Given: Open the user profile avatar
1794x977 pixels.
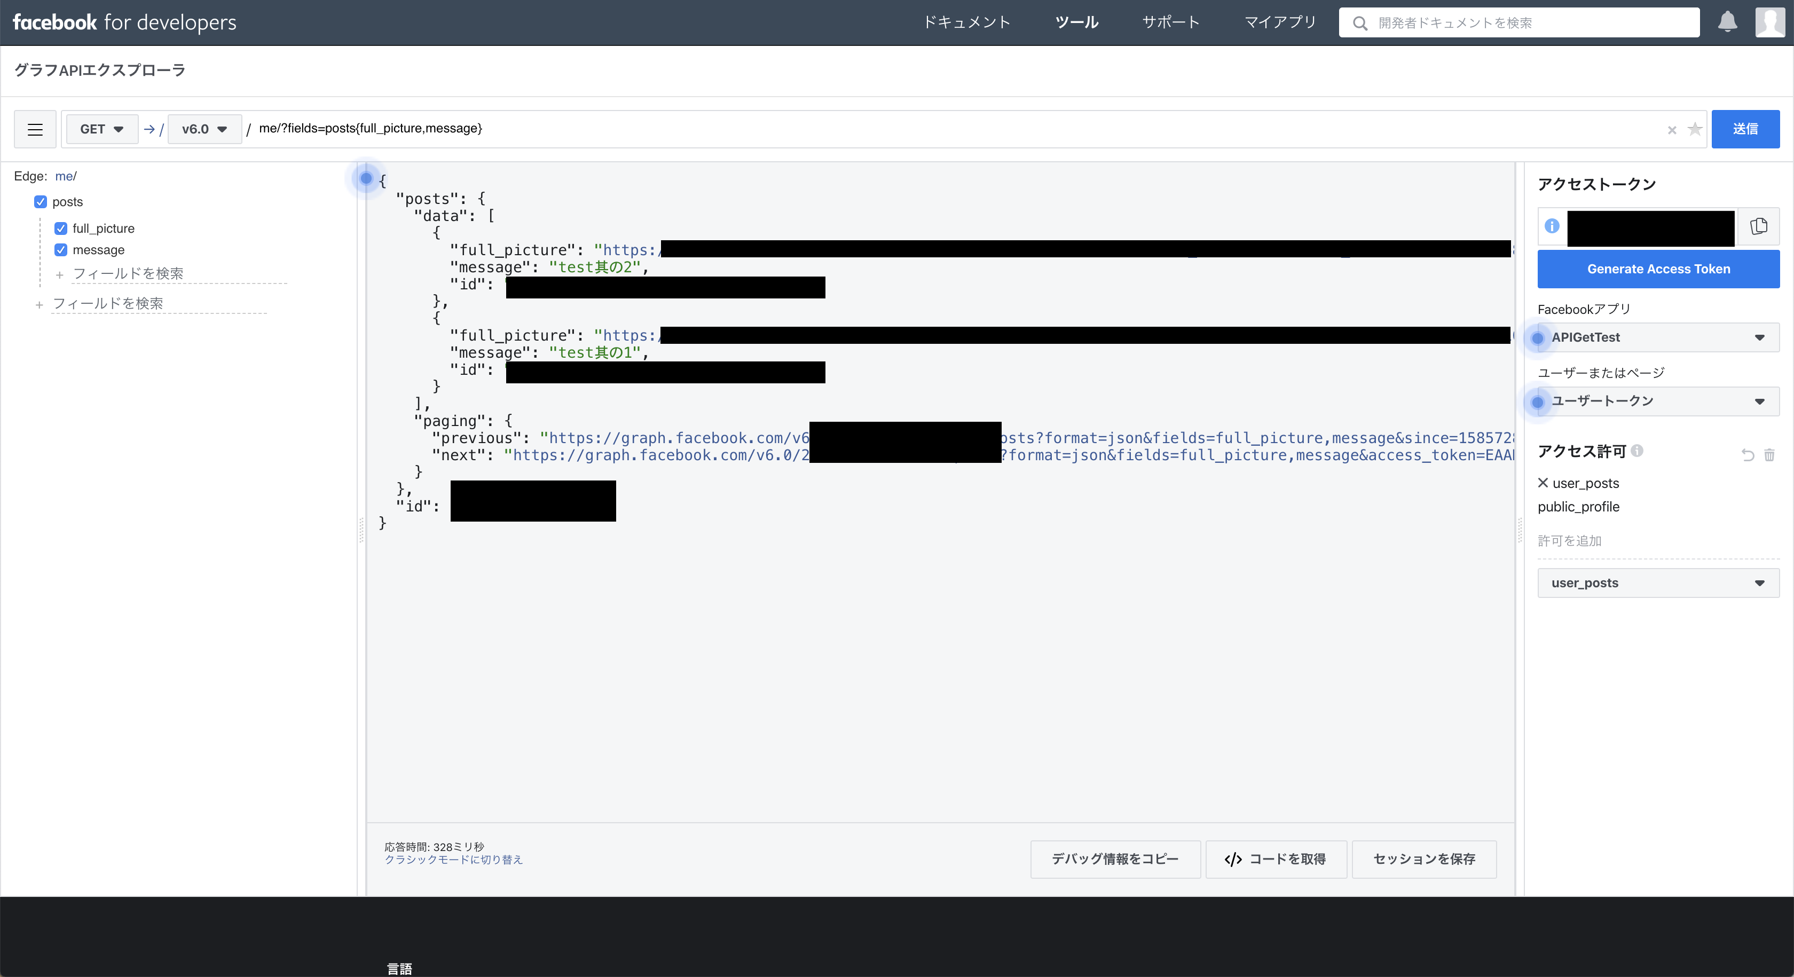Looking at the screenshot, I should tap(1769, 22).
